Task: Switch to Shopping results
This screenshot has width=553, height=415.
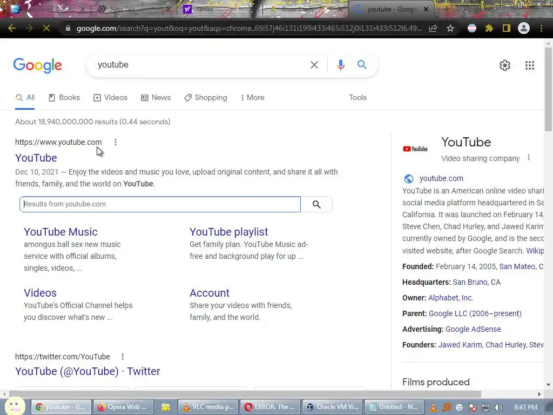Action: pos(206,98)
